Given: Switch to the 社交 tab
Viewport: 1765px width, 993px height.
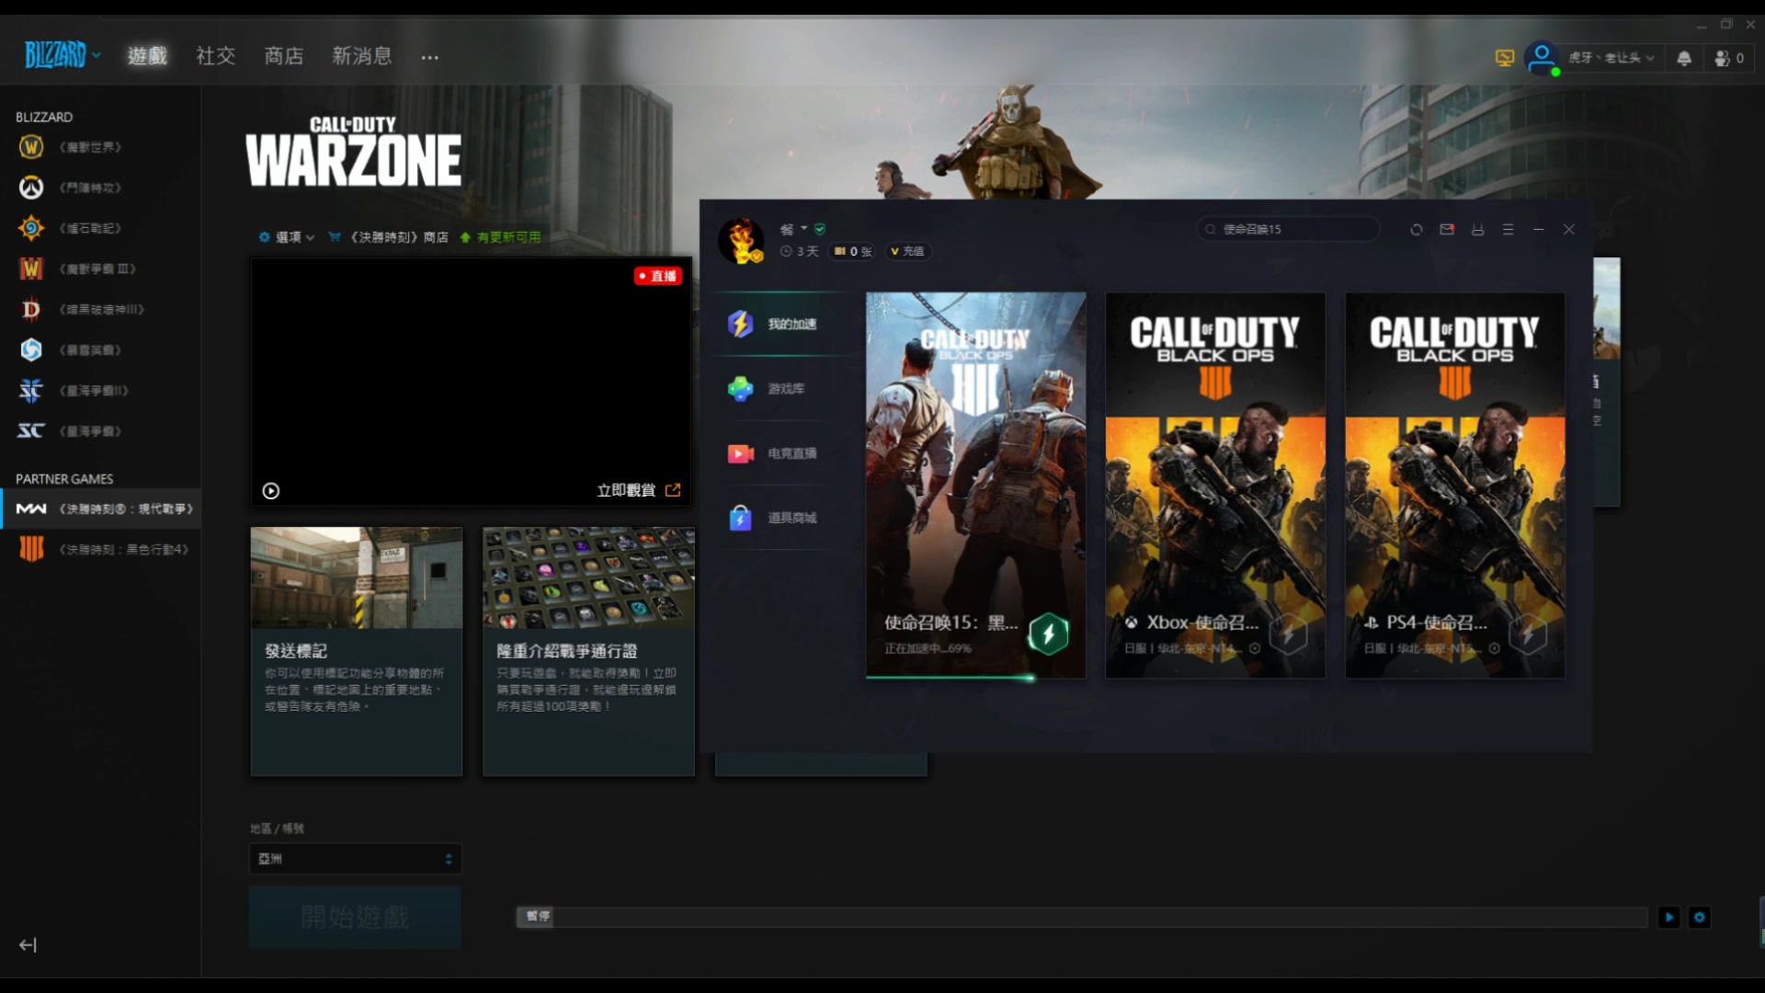Looking at the screenshot, I should [215, 56].
